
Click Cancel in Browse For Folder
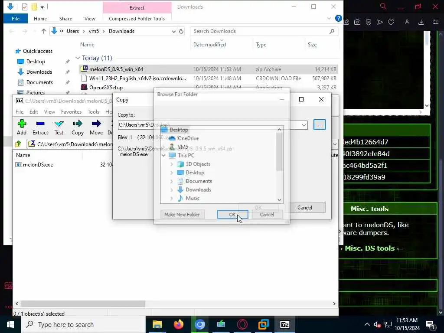[x=267, y=215]
